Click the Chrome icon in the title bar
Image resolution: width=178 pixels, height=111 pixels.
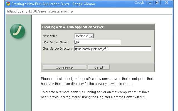pos(8,4)
